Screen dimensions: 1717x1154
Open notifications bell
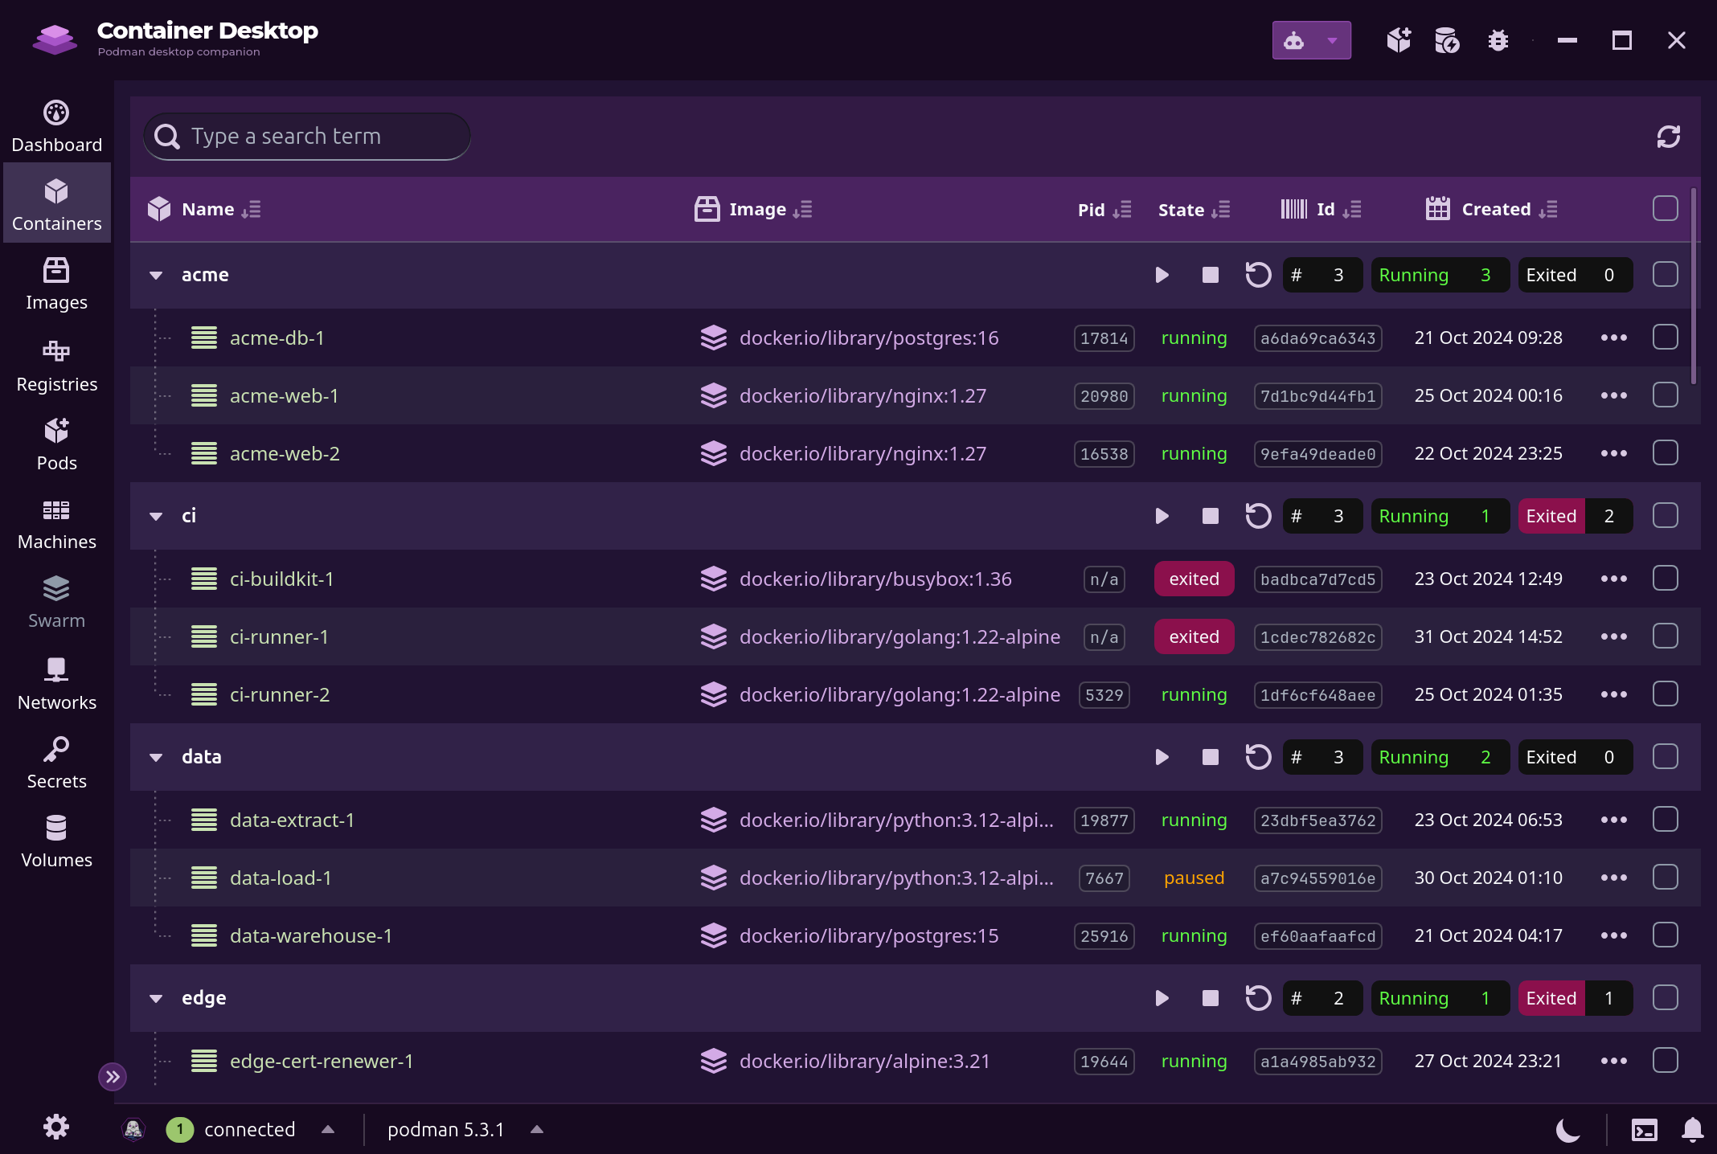[x=1693, y=1130]
